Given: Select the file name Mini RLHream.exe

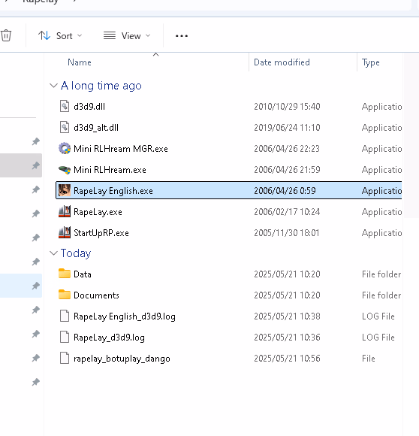Looking at the screenshot, I should pos(110,170).
